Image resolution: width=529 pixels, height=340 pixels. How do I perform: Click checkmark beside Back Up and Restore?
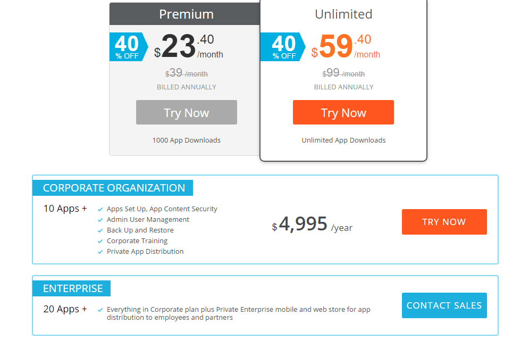100,230
